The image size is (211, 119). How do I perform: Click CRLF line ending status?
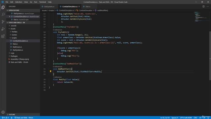[x=196, y=118]
